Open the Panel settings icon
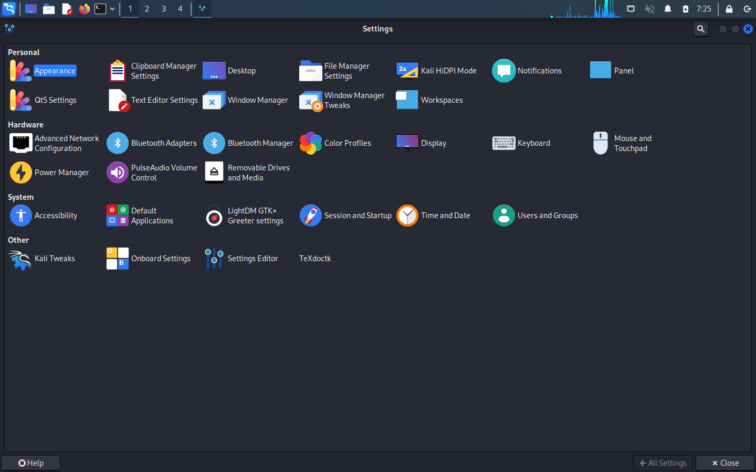 pyautogui.click(x=601, y=71)
